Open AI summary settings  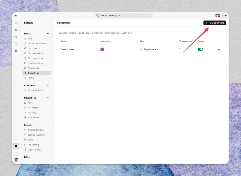point(37,68)
